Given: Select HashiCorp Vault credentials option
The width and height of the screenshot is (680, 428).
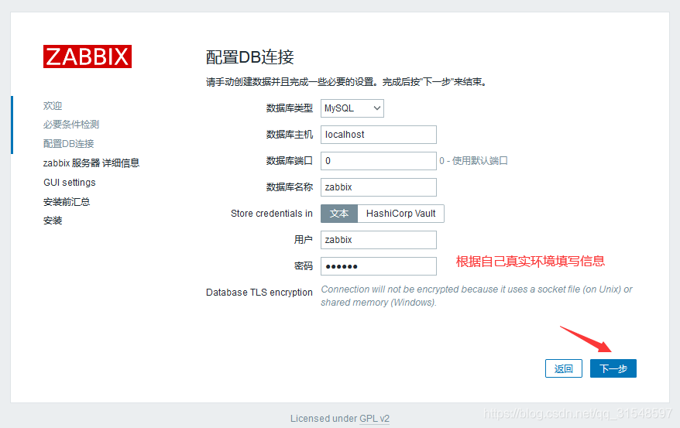Looking at the screenshot, I should pyautogui.click(x=400, y=214).
